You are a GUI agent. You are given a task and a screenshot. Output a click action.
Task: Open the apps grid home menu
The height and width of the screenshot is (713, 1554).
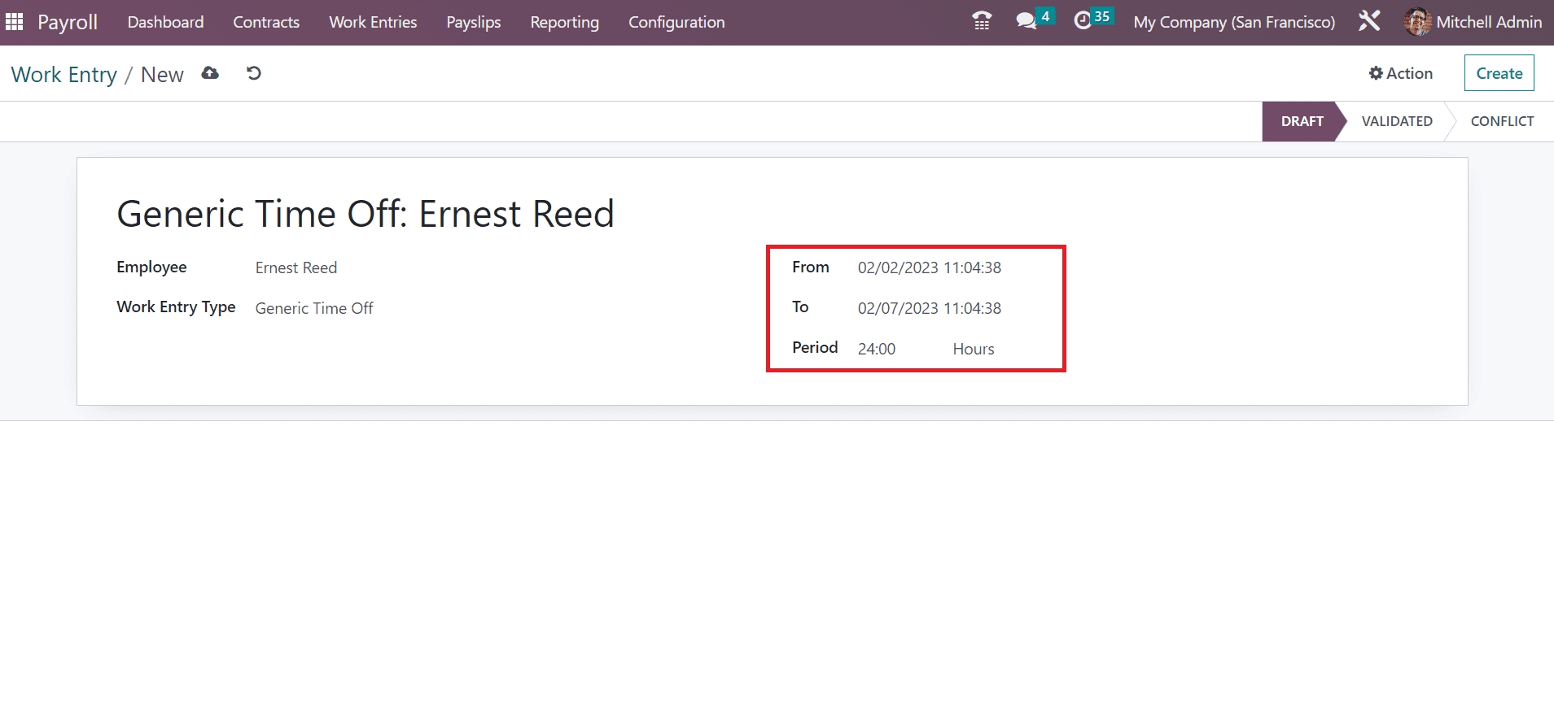15,22
